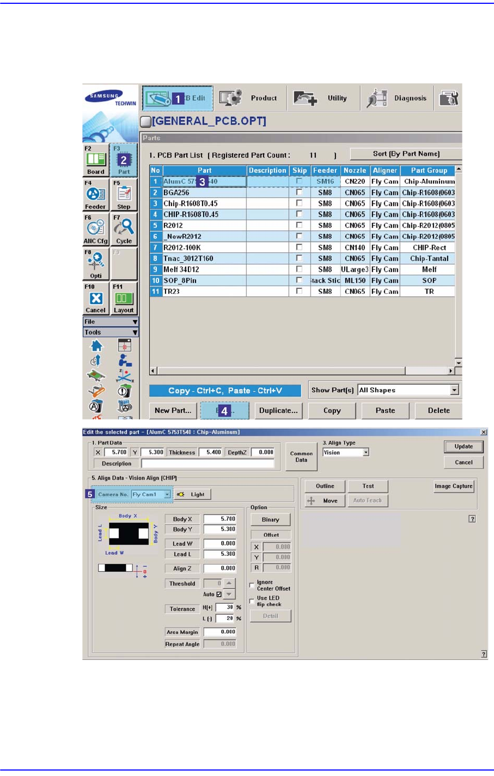
Task: Click Sort [By Part Name] button
Action: (x=406, y=154)
